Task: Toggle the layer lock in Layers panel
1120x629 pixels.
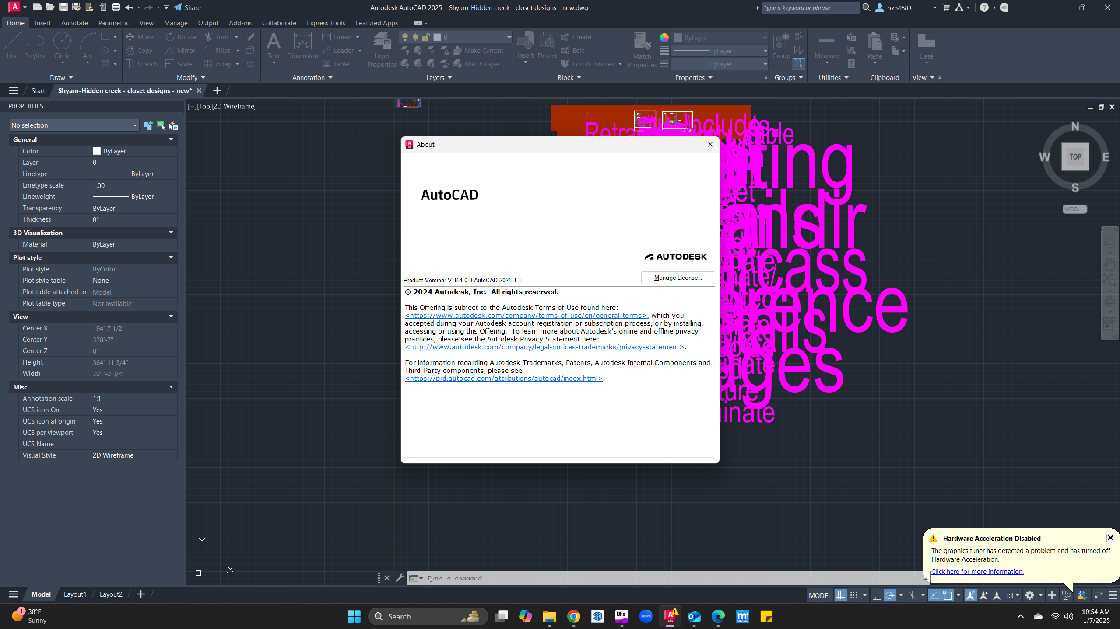Action: click(x=427, y=38)
